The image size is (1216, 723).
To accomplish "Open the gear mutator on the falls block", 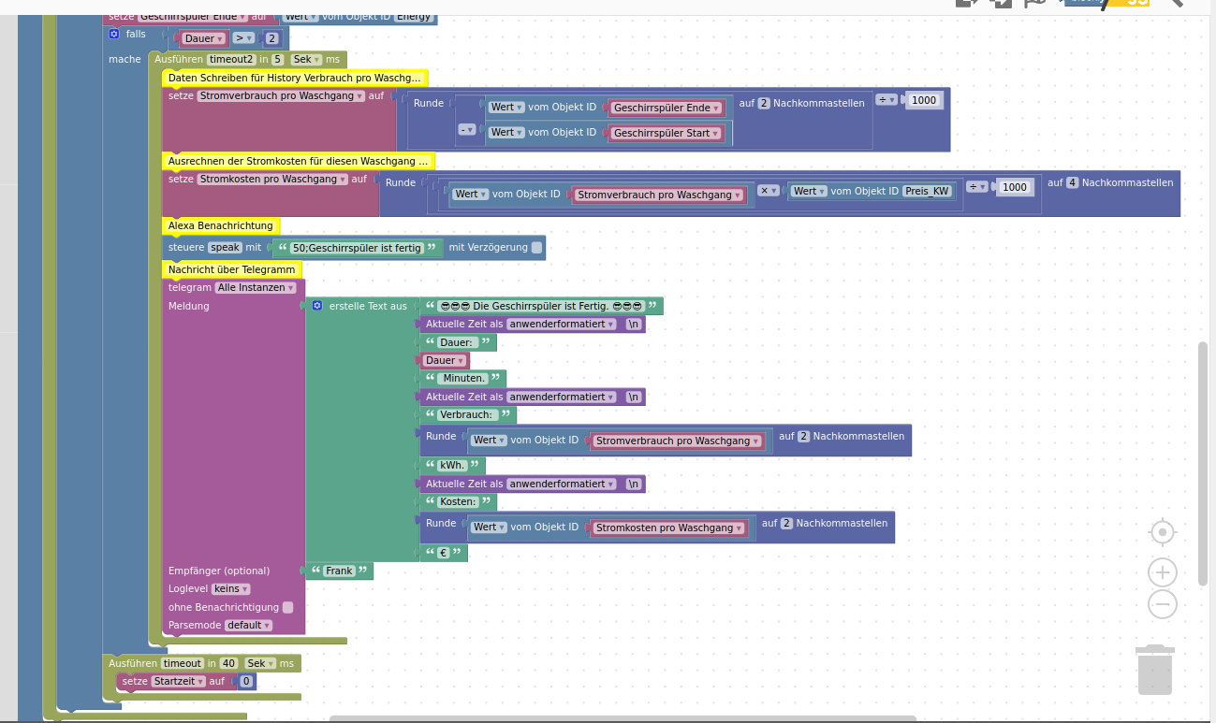I will [x=114, y=34].
